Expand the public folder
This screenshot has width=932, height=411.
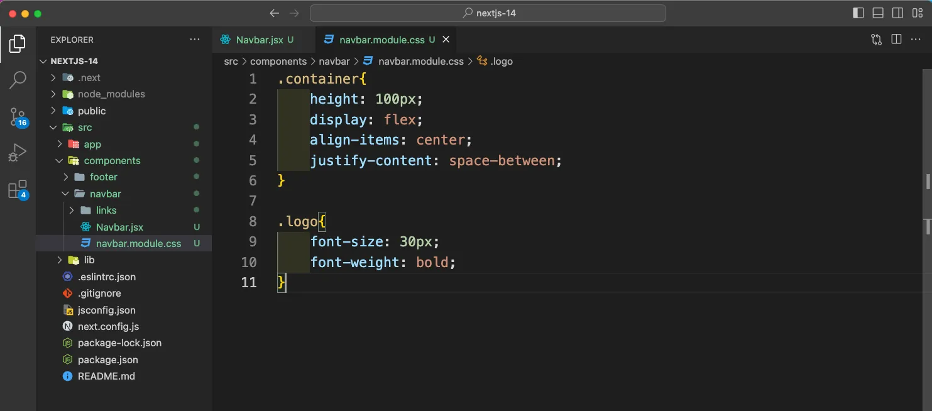(x=124, y=111)
